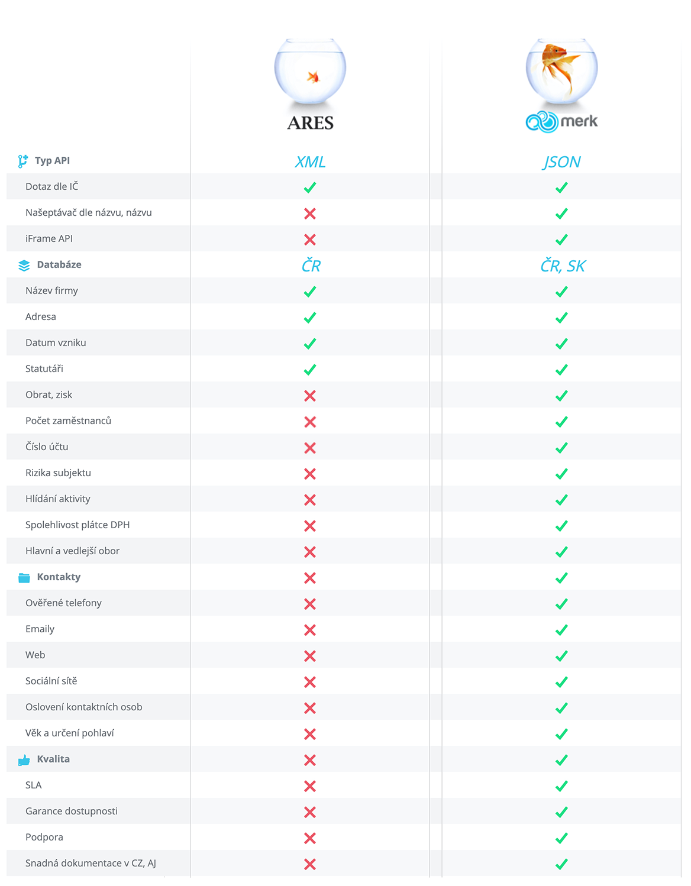This screenshot has width=691, height=886.
Task: Click the JSON label under merk
Action: [561, 162]
